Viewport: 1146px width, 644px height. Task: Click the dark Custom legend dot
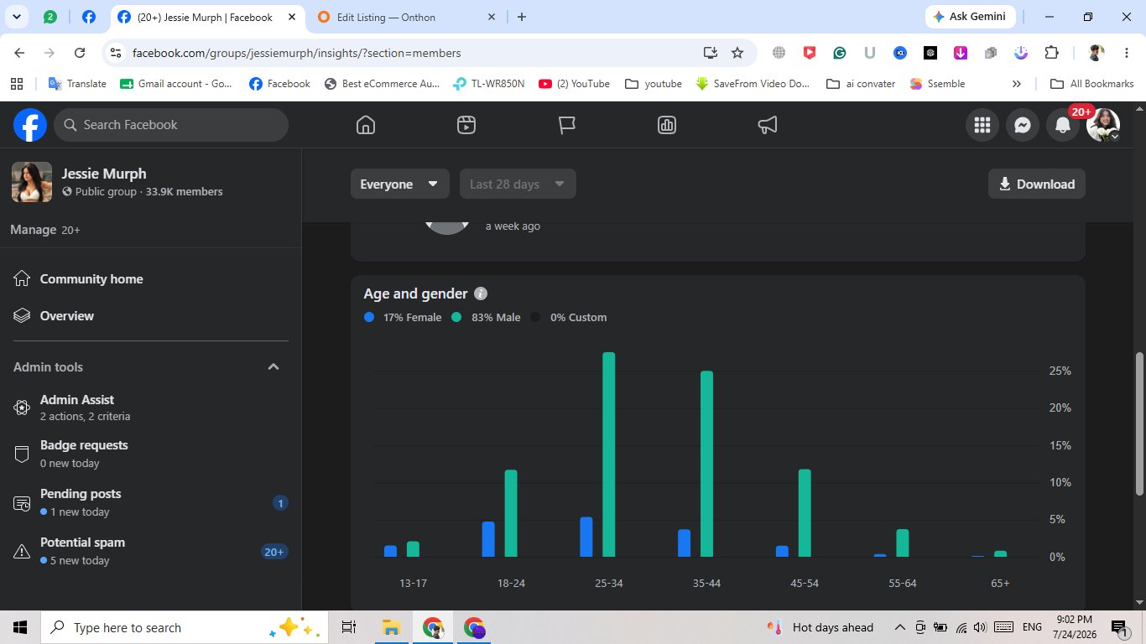pos(536,317)
